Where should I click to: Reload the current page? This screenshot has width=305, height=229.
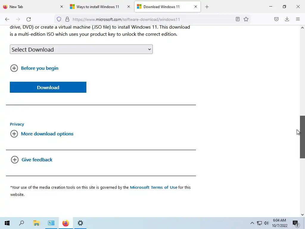pyautogui.click(x=29, y=19)
